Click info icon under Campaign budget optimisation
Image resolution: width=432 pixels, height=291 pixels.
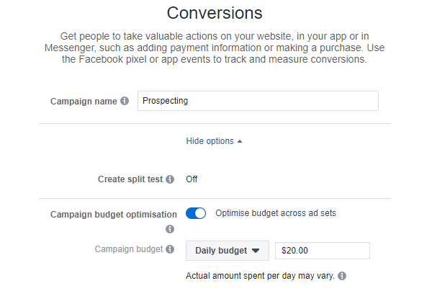coord(170,229)
